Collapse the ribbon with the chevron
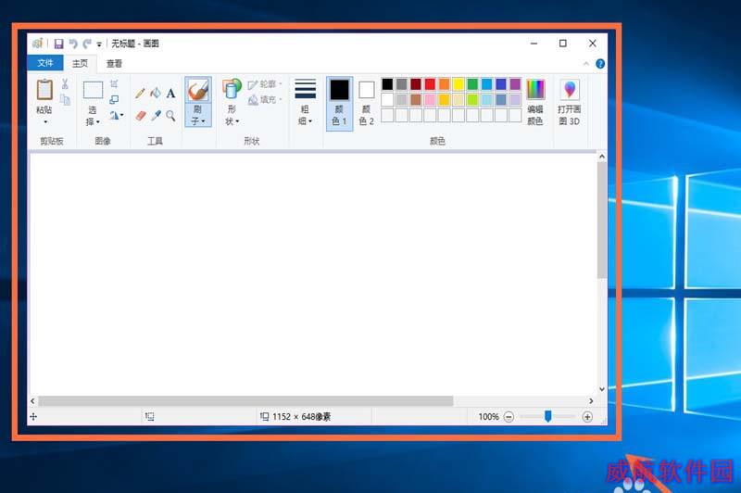Screen dimensions: 741x493 click(586, 63)
